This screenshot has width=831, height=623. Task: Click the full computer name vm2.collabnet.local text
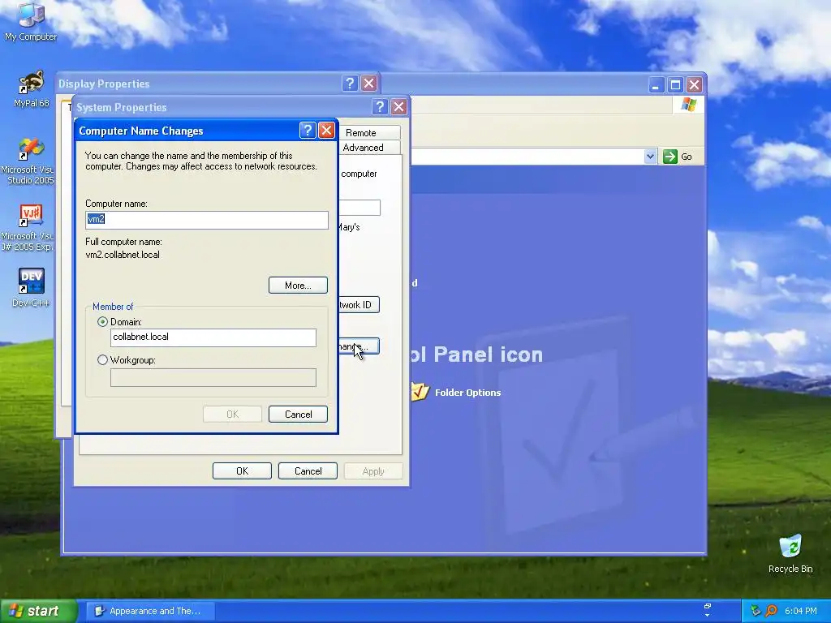point(123,254)
